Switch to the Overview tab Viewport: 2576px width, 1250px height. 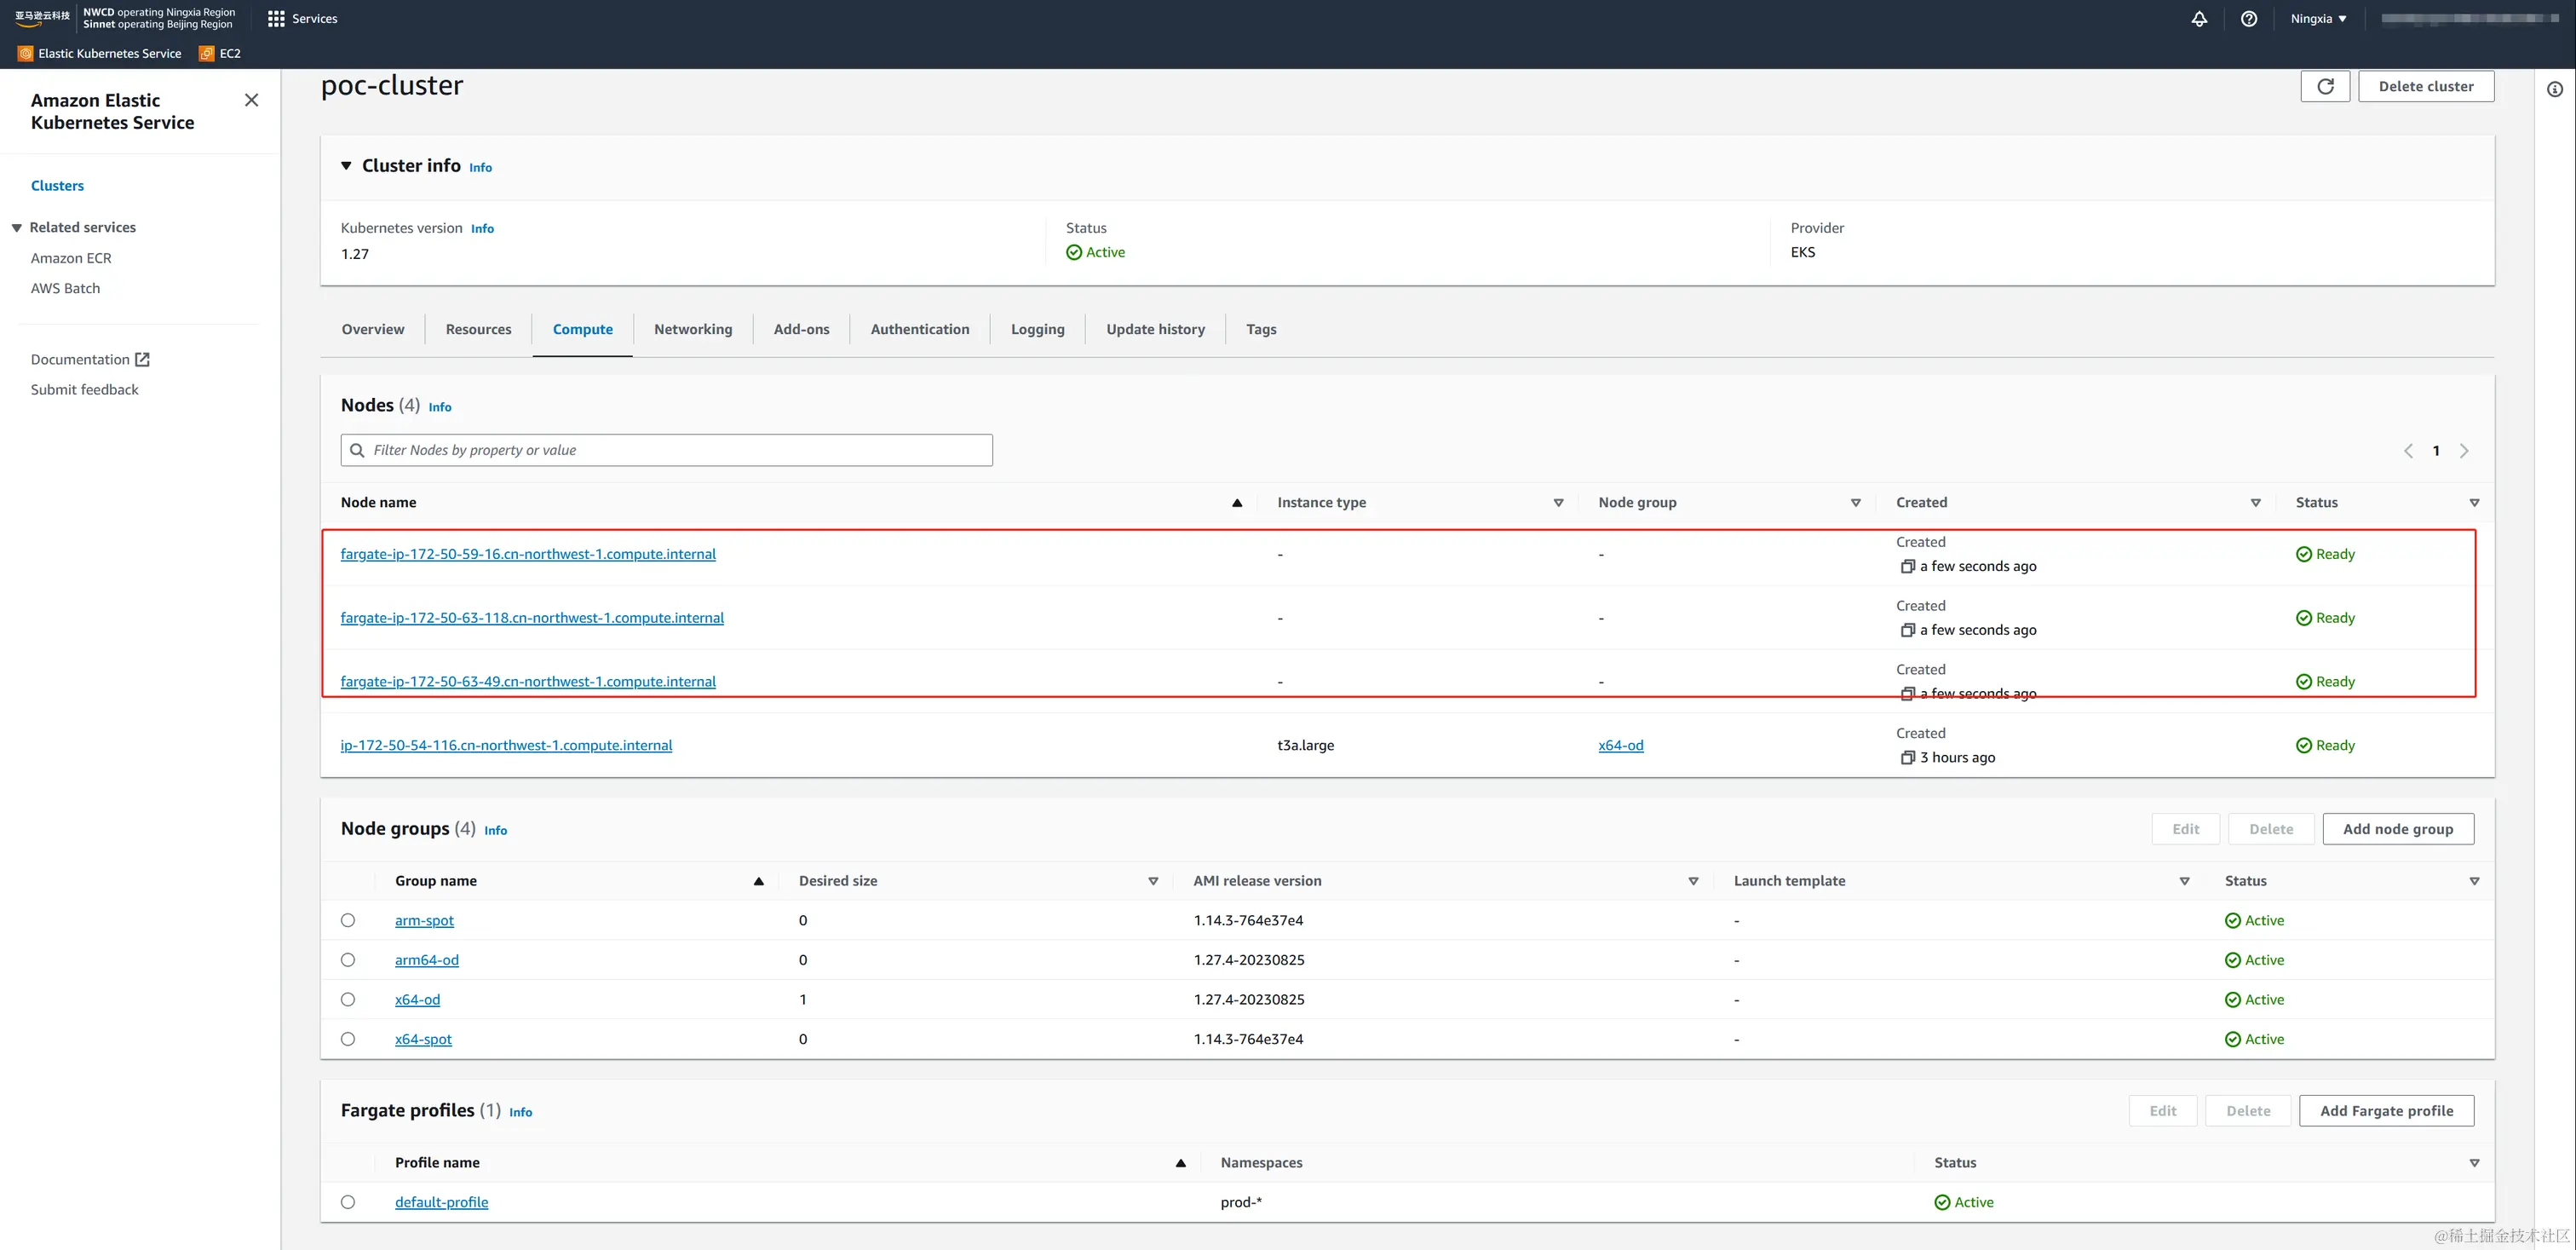[373, 329]
